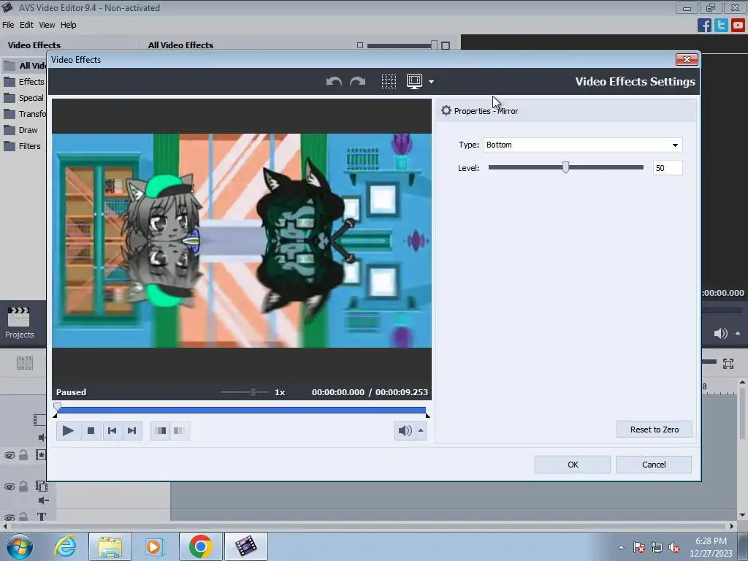Launch Internet Explorer from taskbar
The height and width of the screenshot is (561, 748).
pyautogui.click(x=65, y=546)
